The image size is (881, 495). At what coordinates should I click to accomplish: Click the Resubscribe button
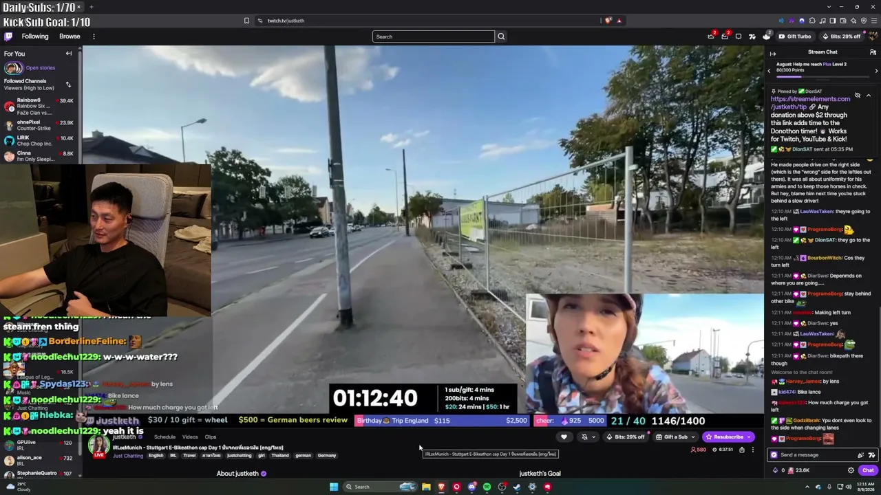pyautogui.click(x=724, y=437)
